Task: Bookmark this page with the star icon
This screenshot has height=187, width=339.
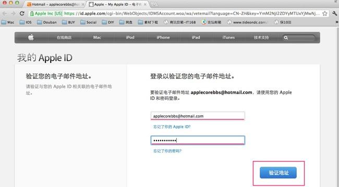Action: coord(324,14)
